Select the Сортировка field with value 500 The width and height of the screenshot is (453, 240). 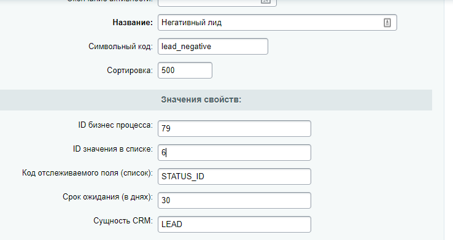[185, 70]
